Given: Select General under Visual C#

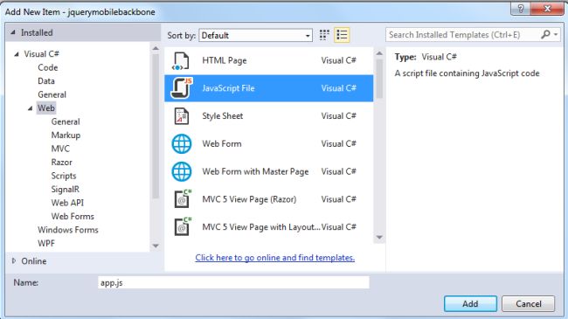Looking at the screenshot, I should pos(52,94).
